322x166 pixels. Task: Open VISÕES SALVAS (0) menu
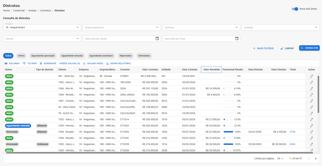point(70,64)
